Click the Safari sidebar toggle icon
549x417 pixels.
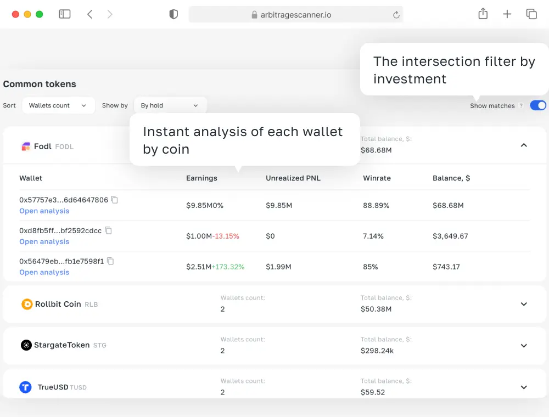click(x=65, y=14)
